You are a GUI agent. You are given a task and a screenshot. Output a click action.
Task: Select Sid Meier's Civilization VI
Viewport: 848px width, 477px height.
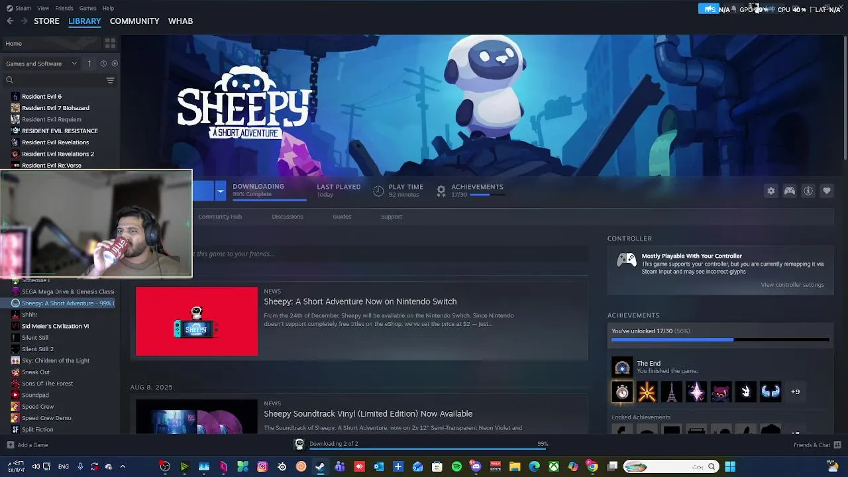pyautogui.click(x=55, y=327)
